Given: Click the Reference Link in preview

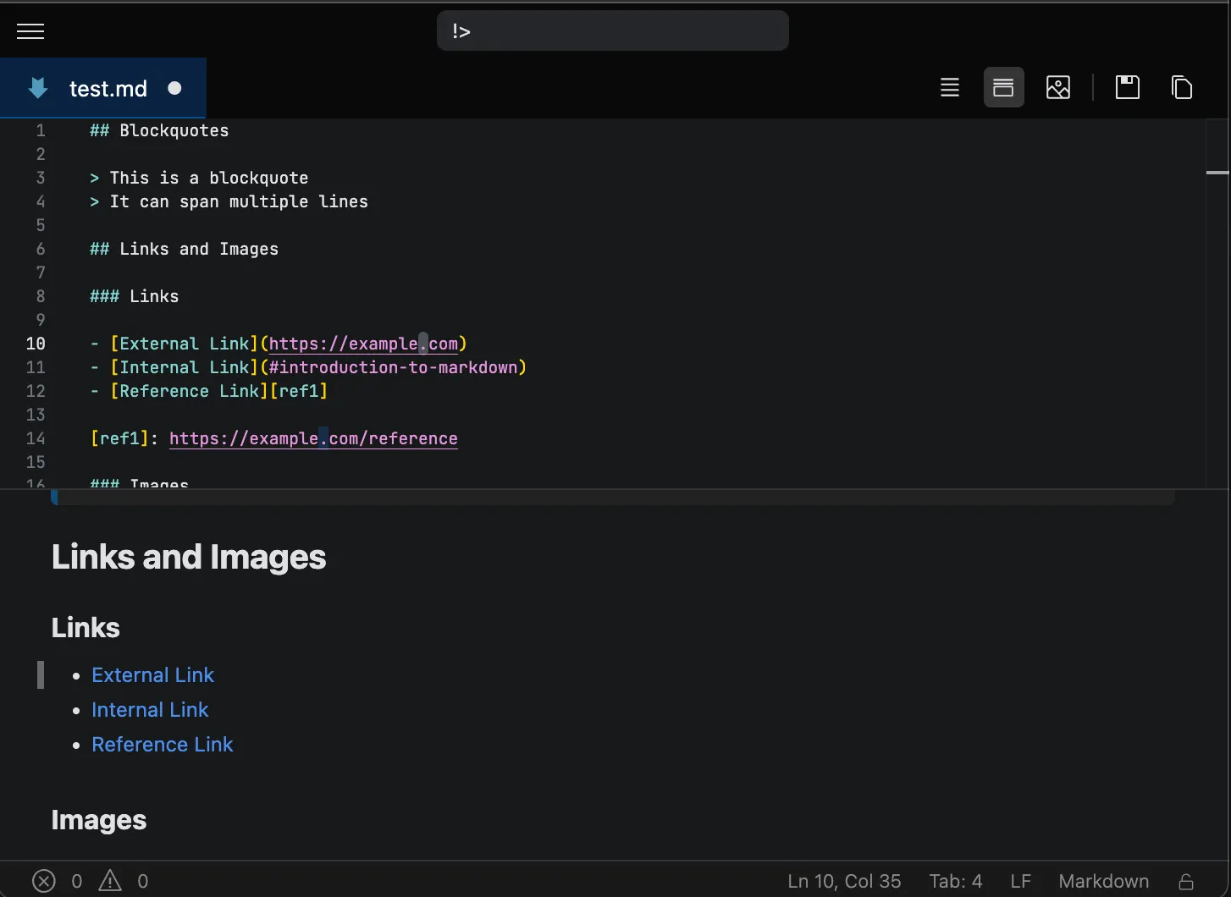Looking at the screenshot, I should (162, 745).
